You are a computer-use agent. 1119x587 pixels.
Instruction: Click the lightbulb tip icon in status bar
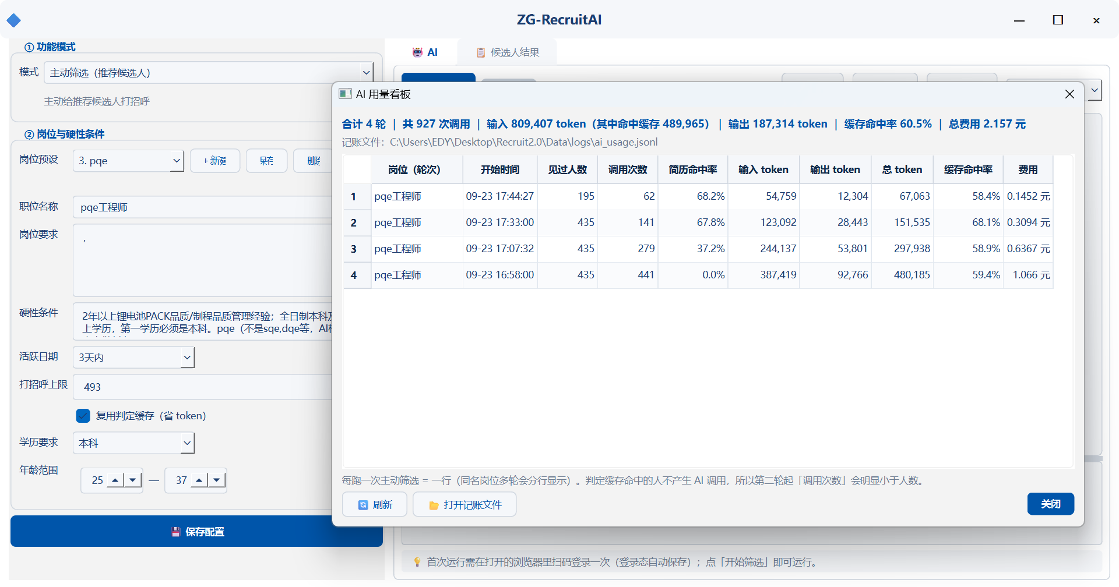coord(417,562)
